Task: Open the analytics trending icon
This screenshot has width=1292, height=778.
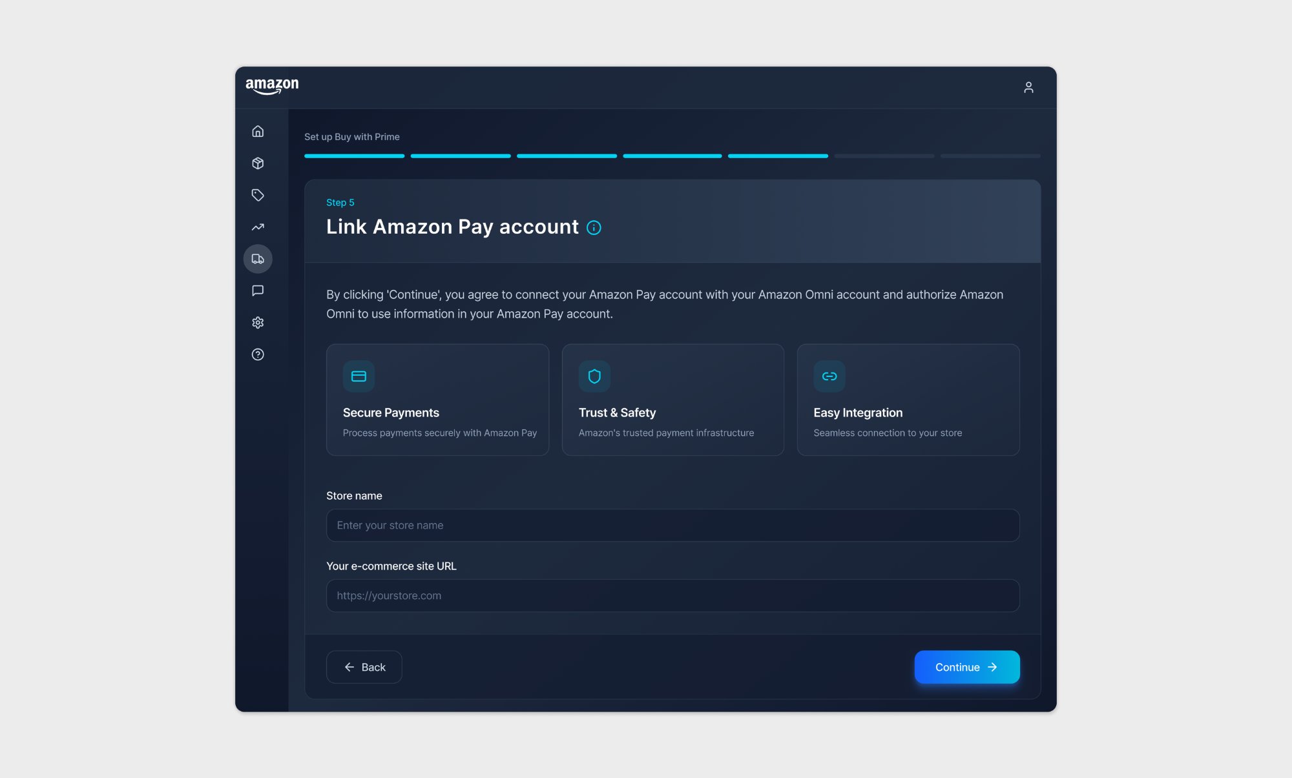Action: point(258,227)
